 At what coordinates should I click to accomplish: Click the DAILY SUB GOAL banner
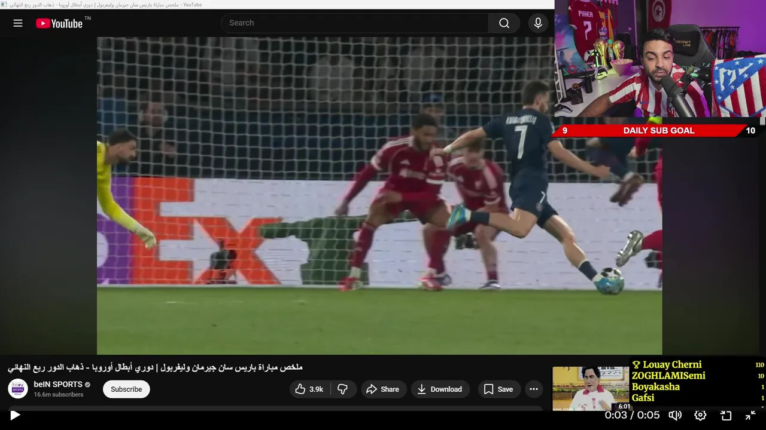click(658, 130)
